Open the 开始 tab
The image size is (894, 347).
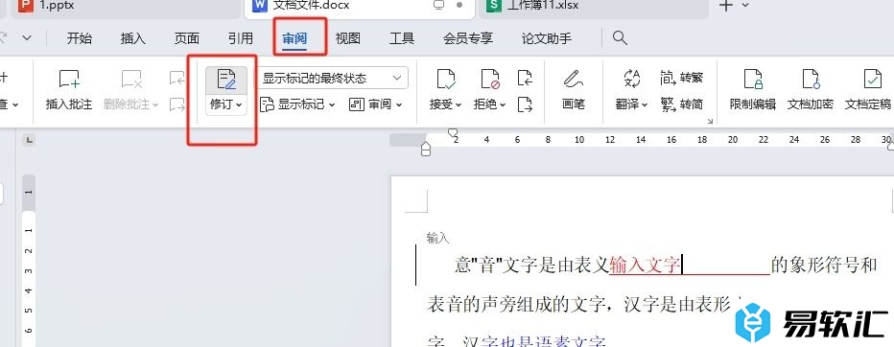click(x=80, y=38)
